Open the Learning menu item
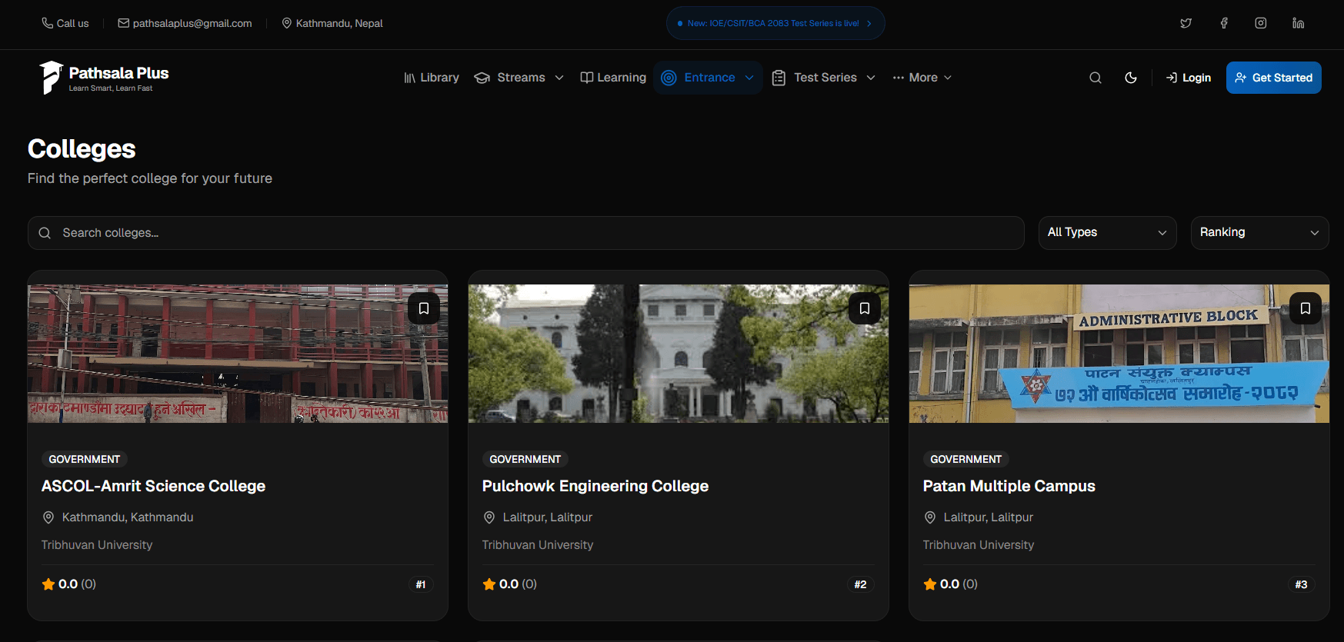Viewport: 1344px width, 642px height. click(x=613, y=78)
